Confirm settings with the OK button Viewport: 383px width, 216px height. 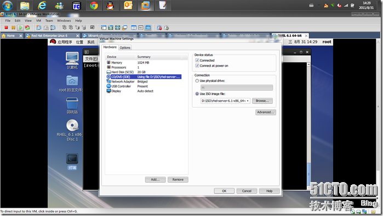click(224, 191)
